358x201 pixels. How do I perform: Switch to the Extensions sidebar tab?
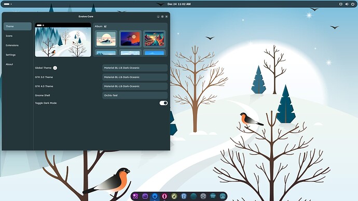pyautogui.click(x=18, y=46)
